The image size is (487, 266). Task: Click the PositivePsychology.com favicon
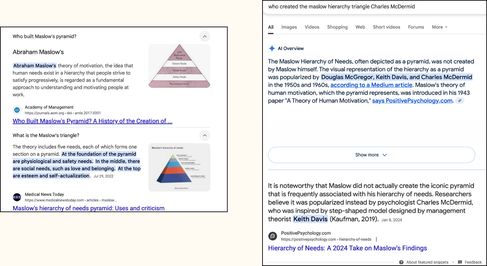(273, 236)
